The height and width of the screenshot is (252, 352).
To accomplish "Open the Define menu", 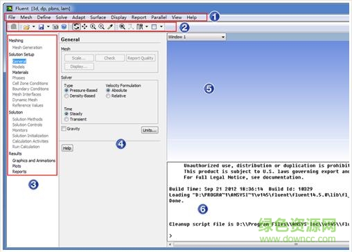I will (x=44, y=17).
